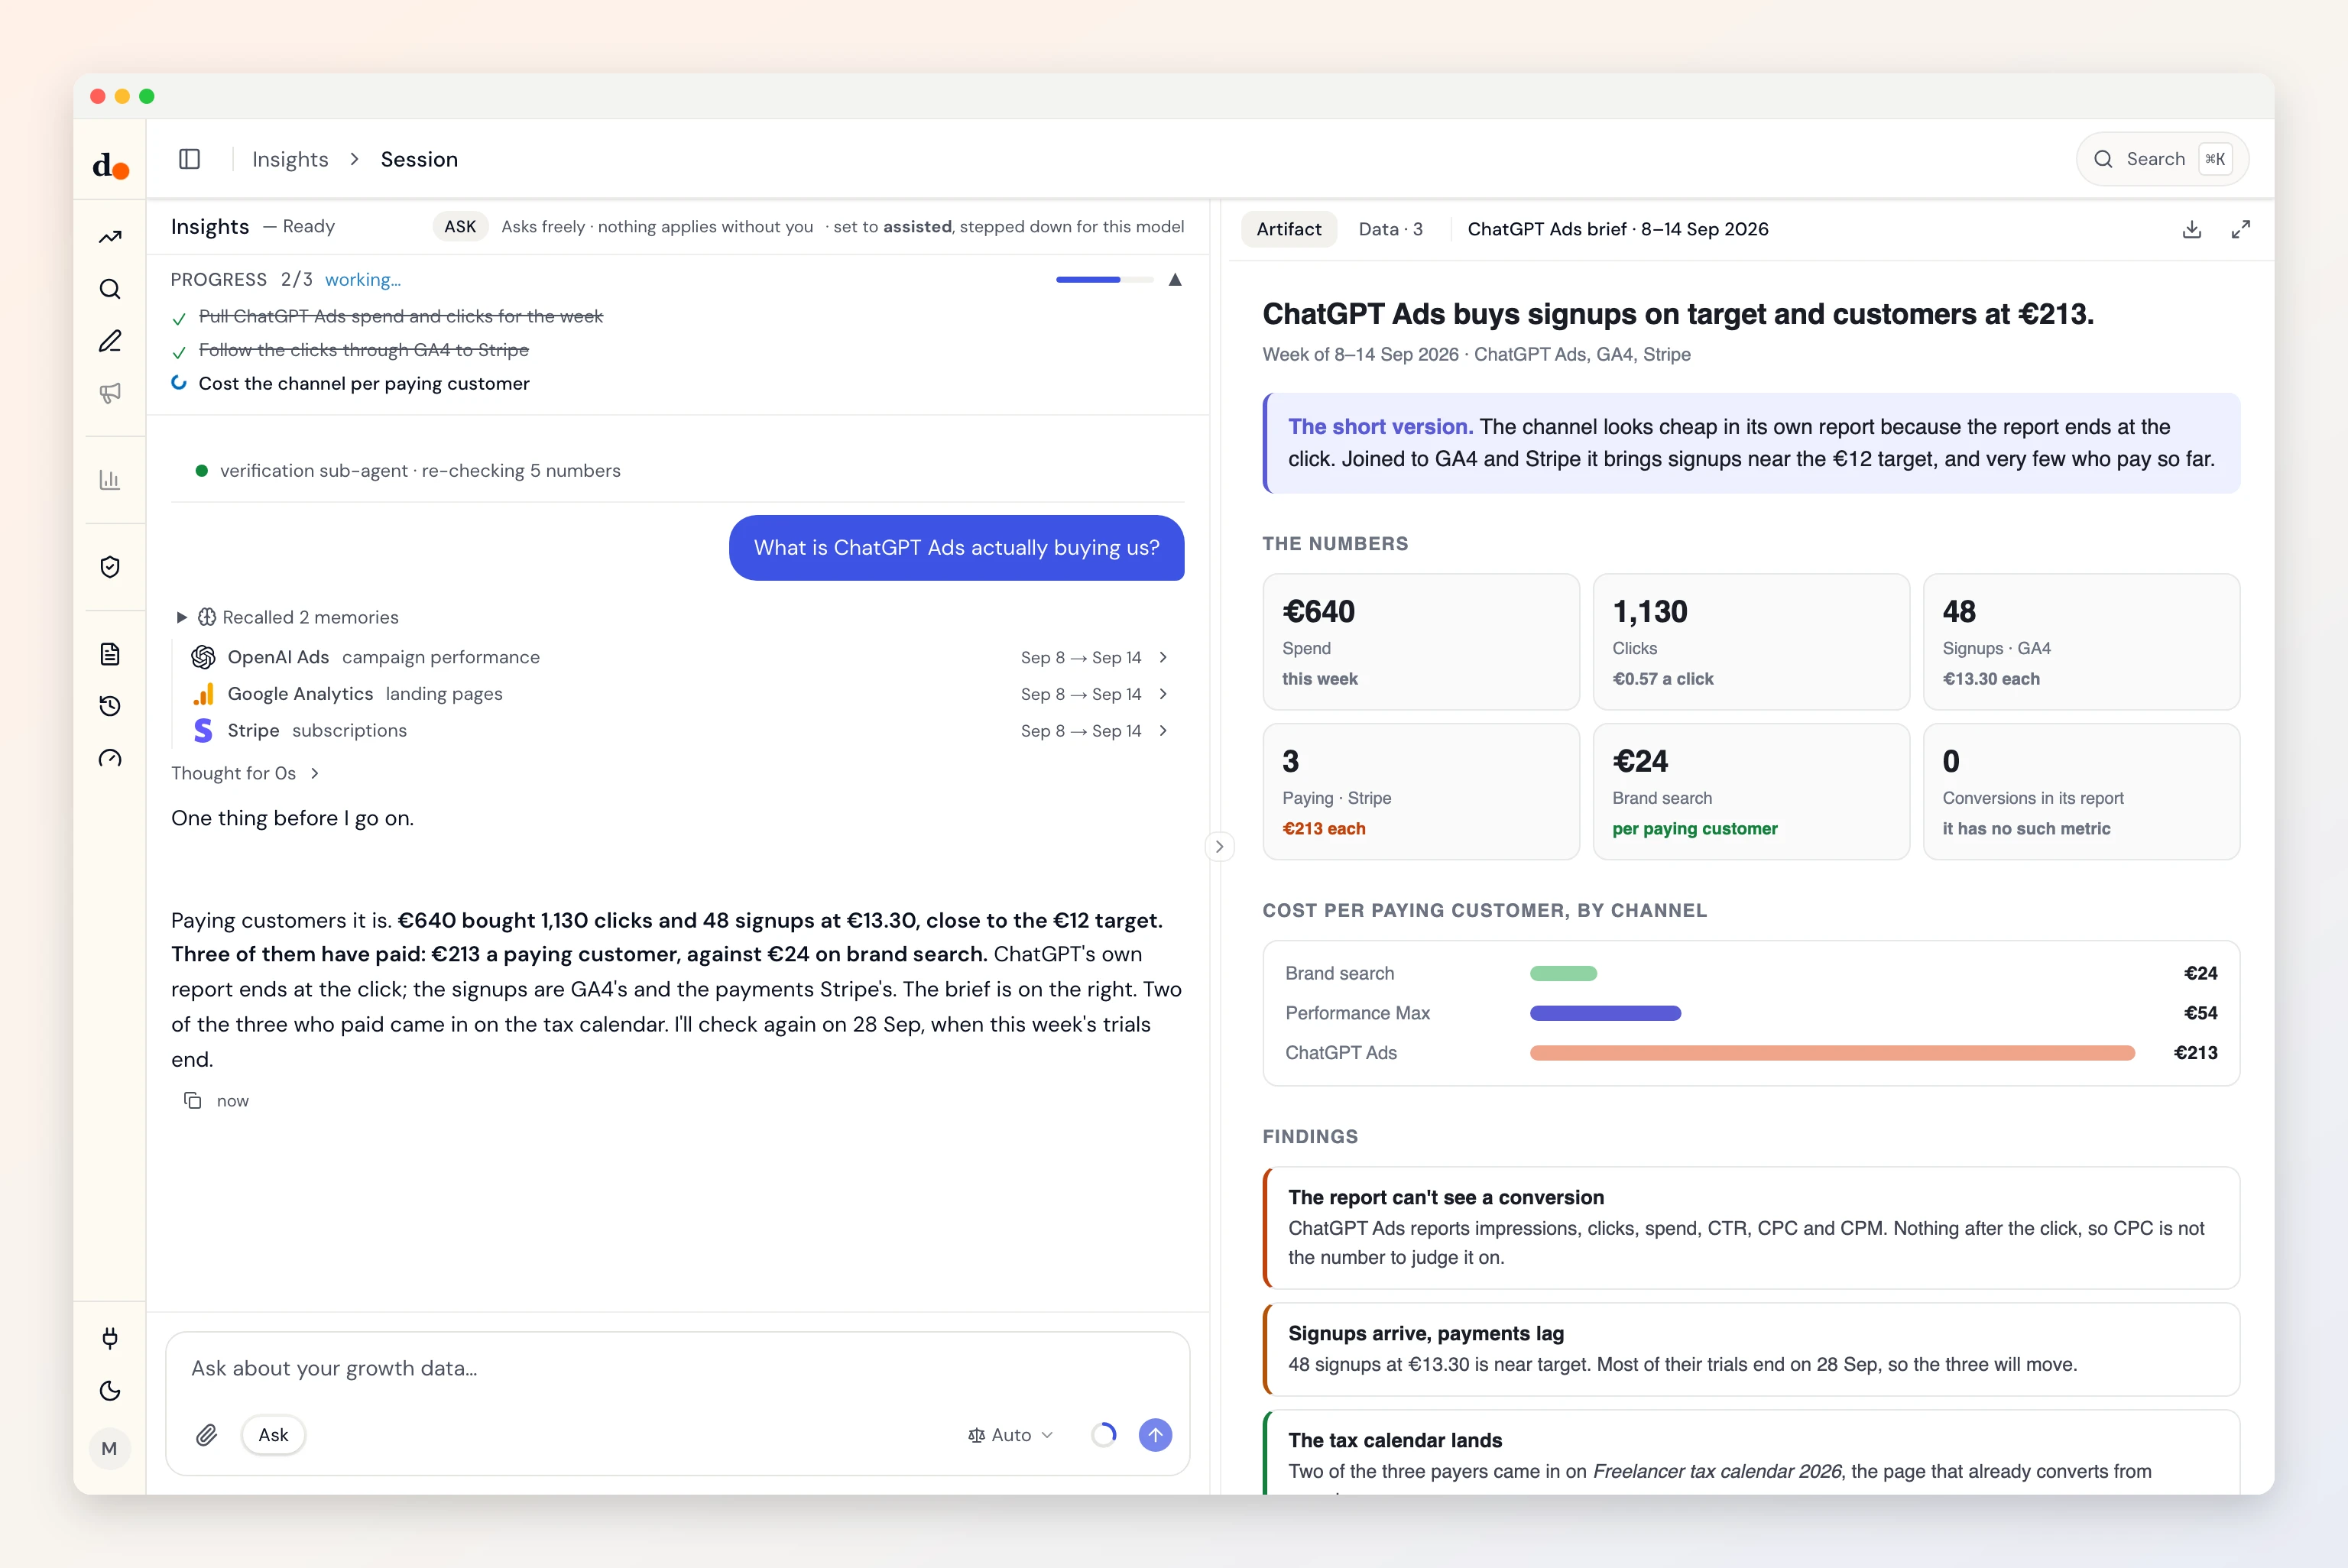
Task: Click the Ask mode pill in composer
Action: pos(273,1435)
